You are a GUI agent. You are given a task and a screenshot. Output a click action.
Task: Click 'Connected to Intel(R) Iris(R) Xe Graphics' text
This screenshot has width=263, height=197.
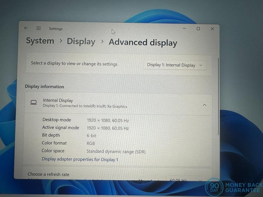[x=93, y=106]
